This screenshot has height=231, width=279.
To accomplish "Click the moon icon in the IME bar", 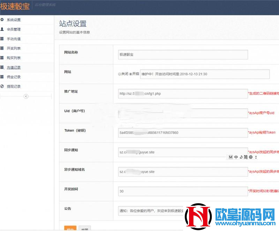I will (241, 157).
